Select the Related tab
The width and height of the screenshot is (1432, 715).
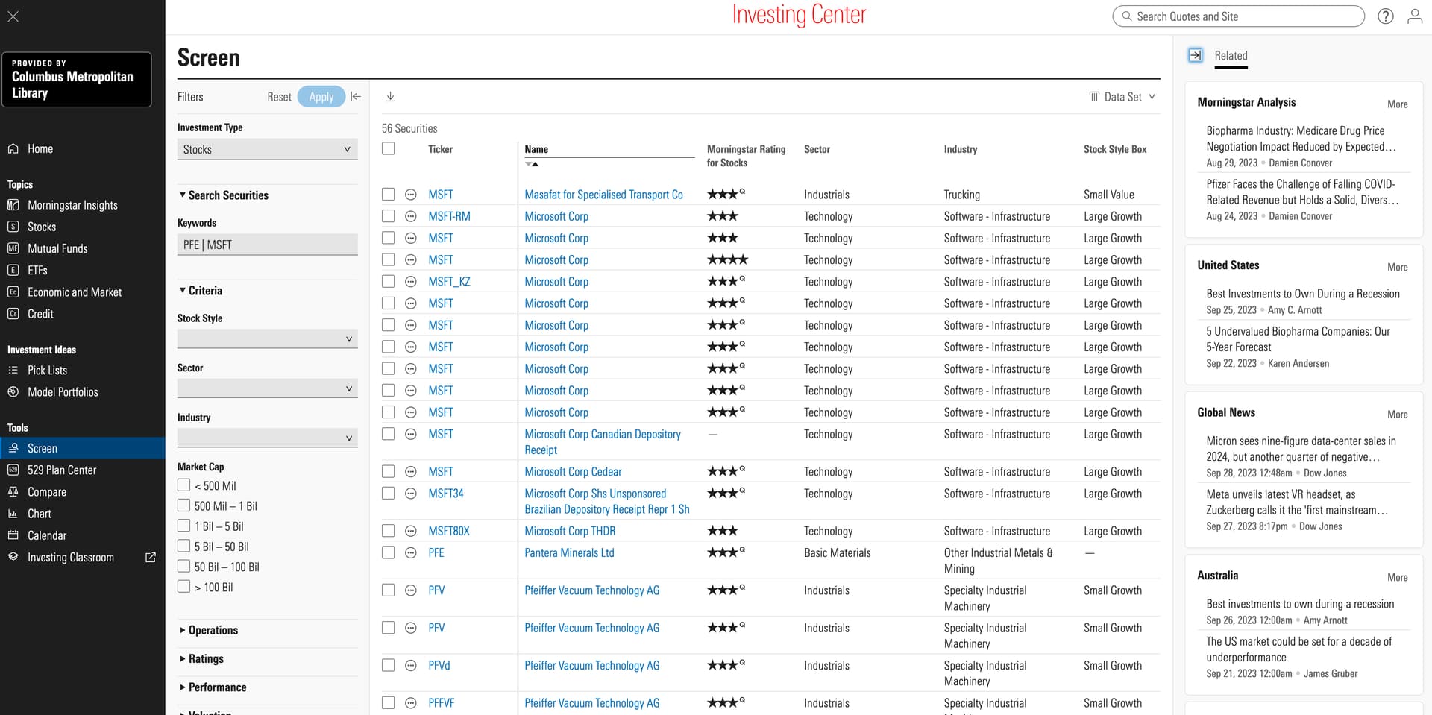coord(1231,56)
